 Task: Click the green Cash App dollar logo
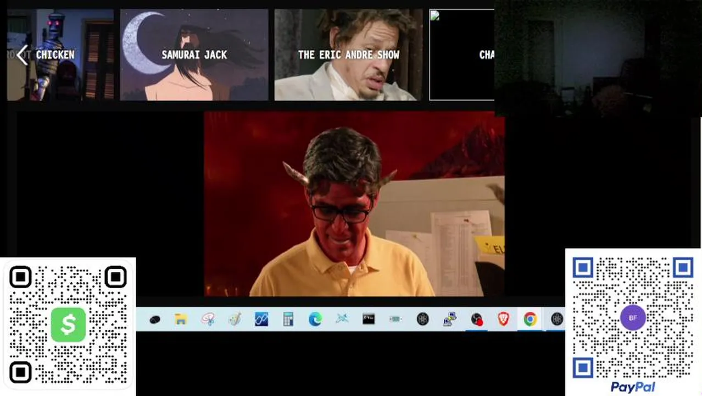(68, 324)
